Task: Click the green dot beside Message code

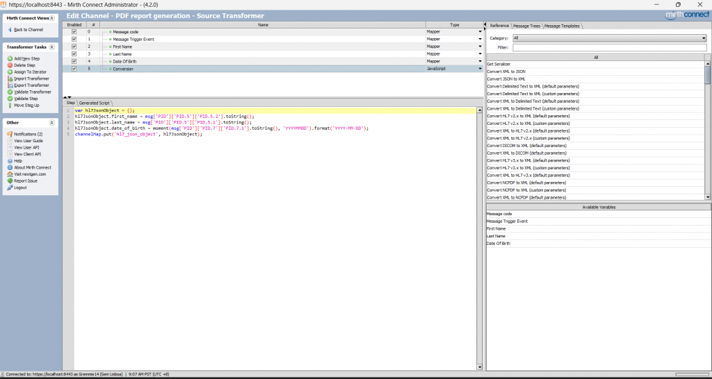Action: pyautogui.click(x=111, y=32)
